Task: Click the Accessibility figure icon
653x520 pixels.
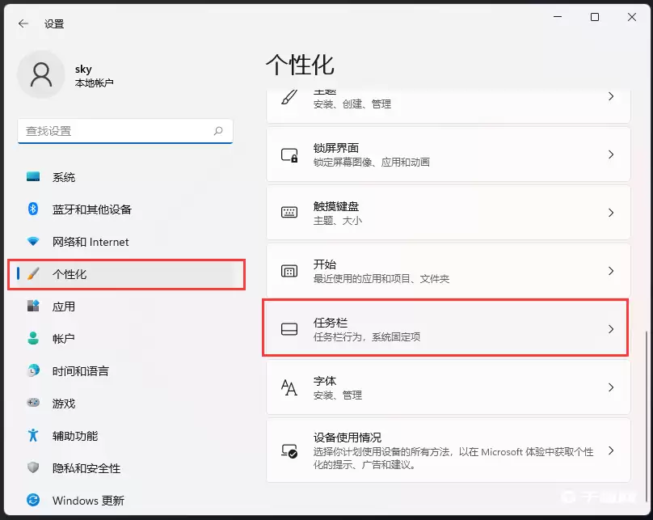Action: [x=33, y=435]
